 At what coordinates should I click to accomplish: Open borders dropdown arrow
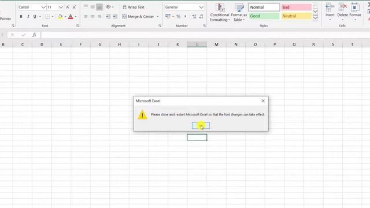pyautogui.click(x=53, y=17)
